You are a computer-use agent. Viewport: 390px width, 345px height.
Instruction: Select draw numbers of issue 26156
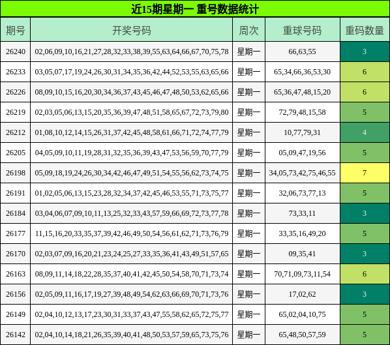tap(132, 294)
